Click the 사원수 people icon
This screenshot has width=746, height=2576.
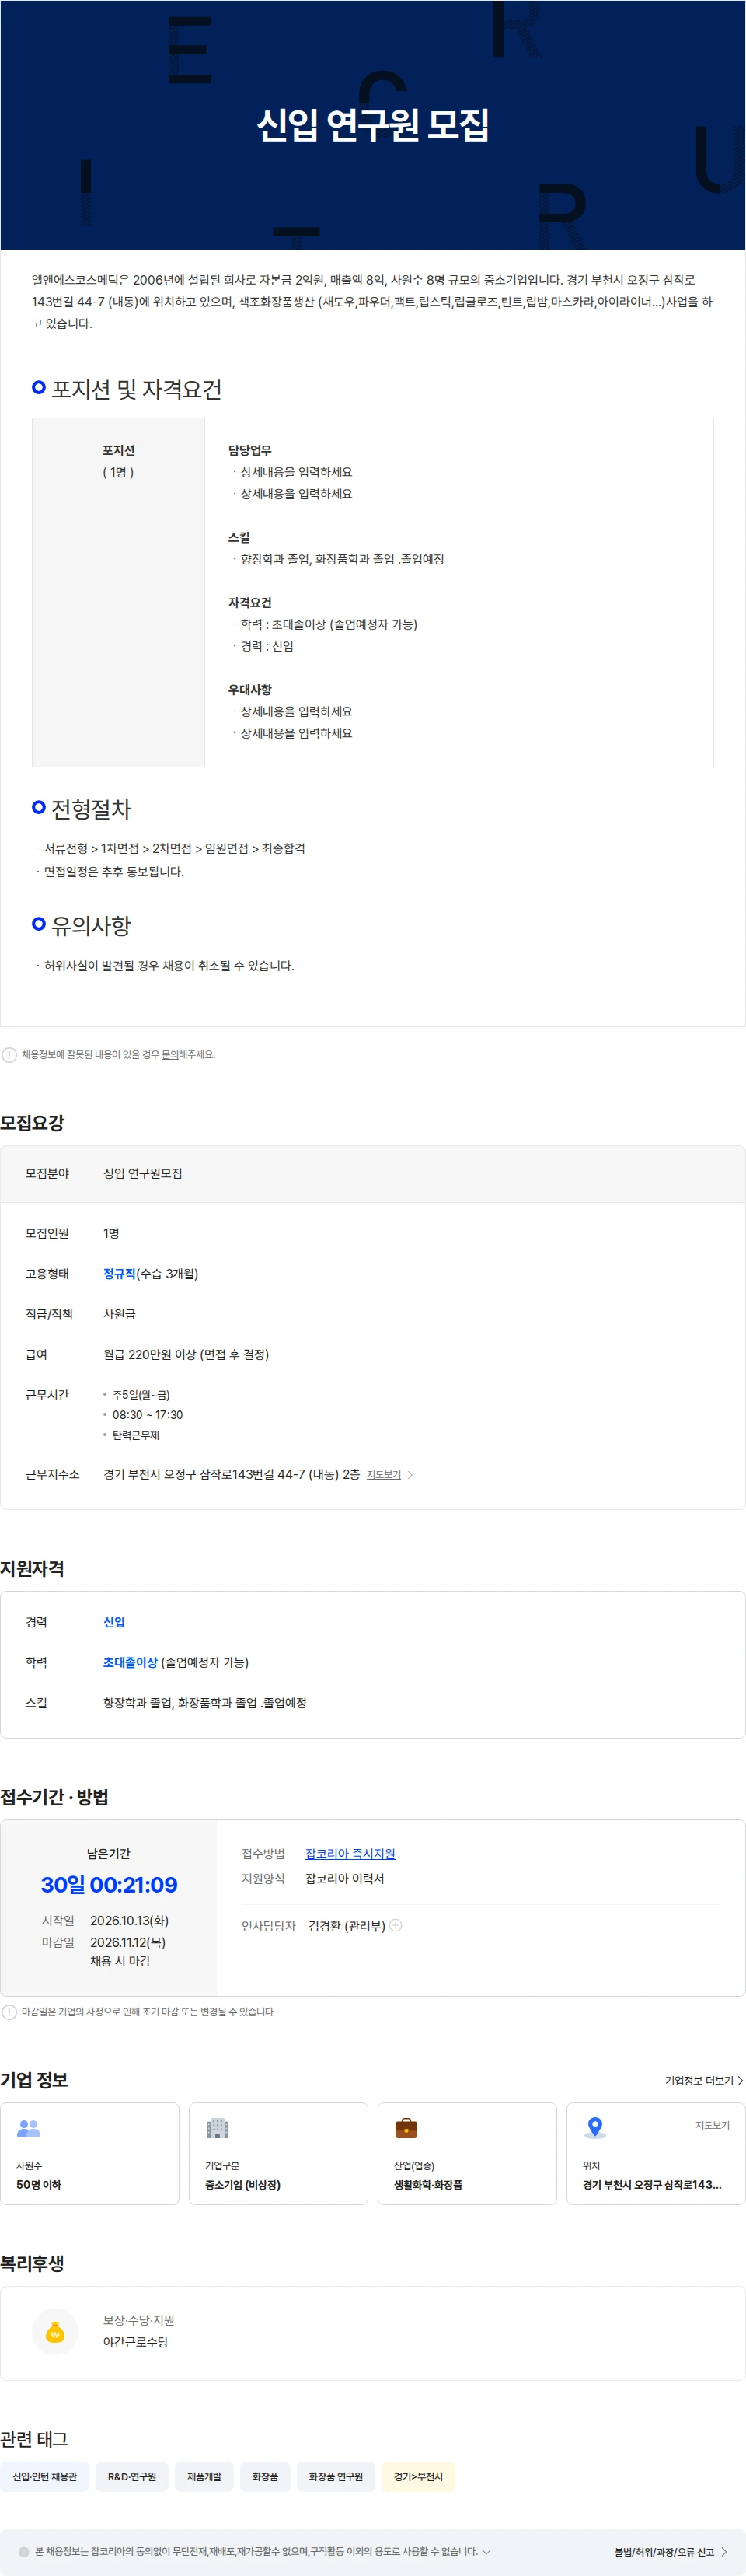29,2128
